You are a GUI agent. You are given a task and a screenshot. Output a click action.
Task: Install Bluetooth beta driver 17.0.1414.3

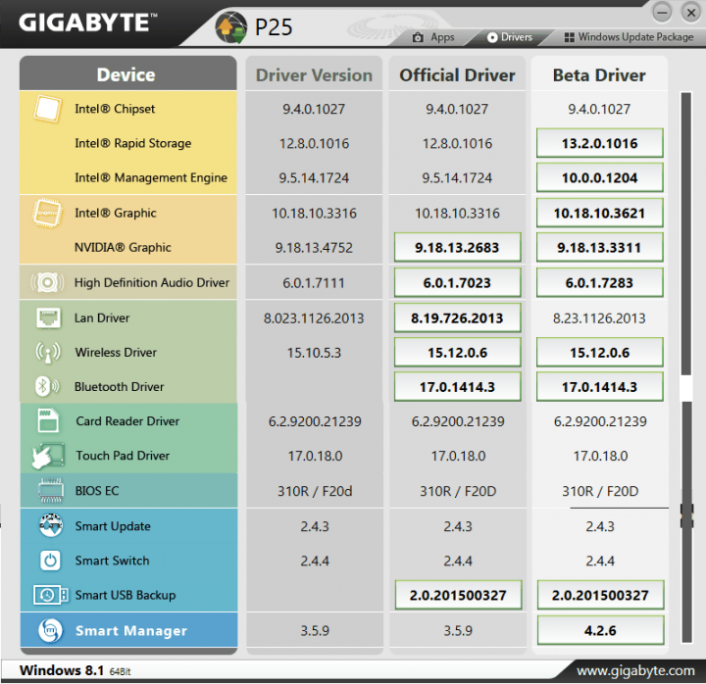pos(599,387)
